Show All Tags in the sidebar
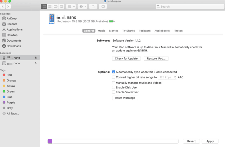225x147 pixels. pos(11,114)
